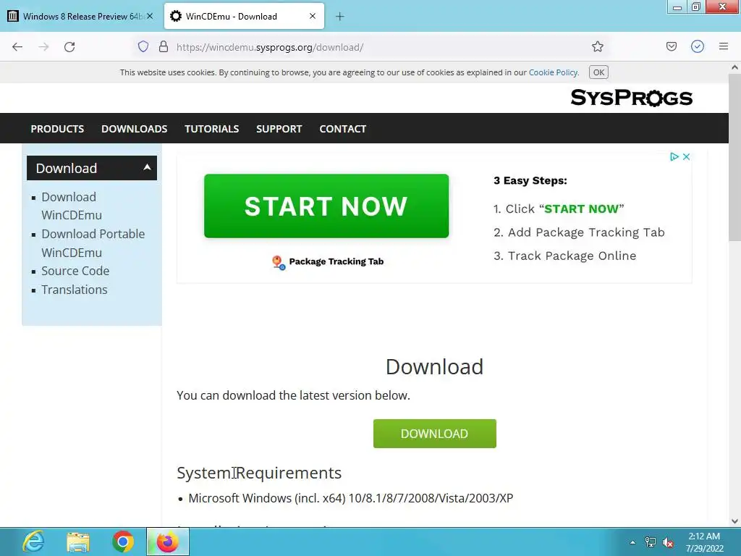741x556 pixels.
Task: Open the taskbar clock and date
Action: pyautogui.click(x=704, y=542)
